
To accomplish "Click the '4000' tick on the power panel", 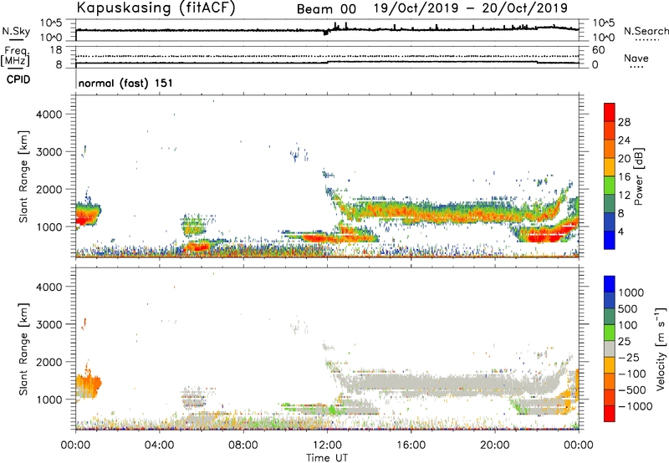I will tap(49, 114).
